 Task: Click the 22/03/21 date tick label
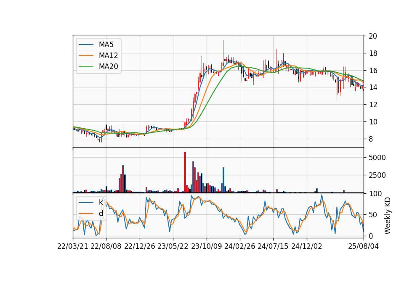point(73,246)
